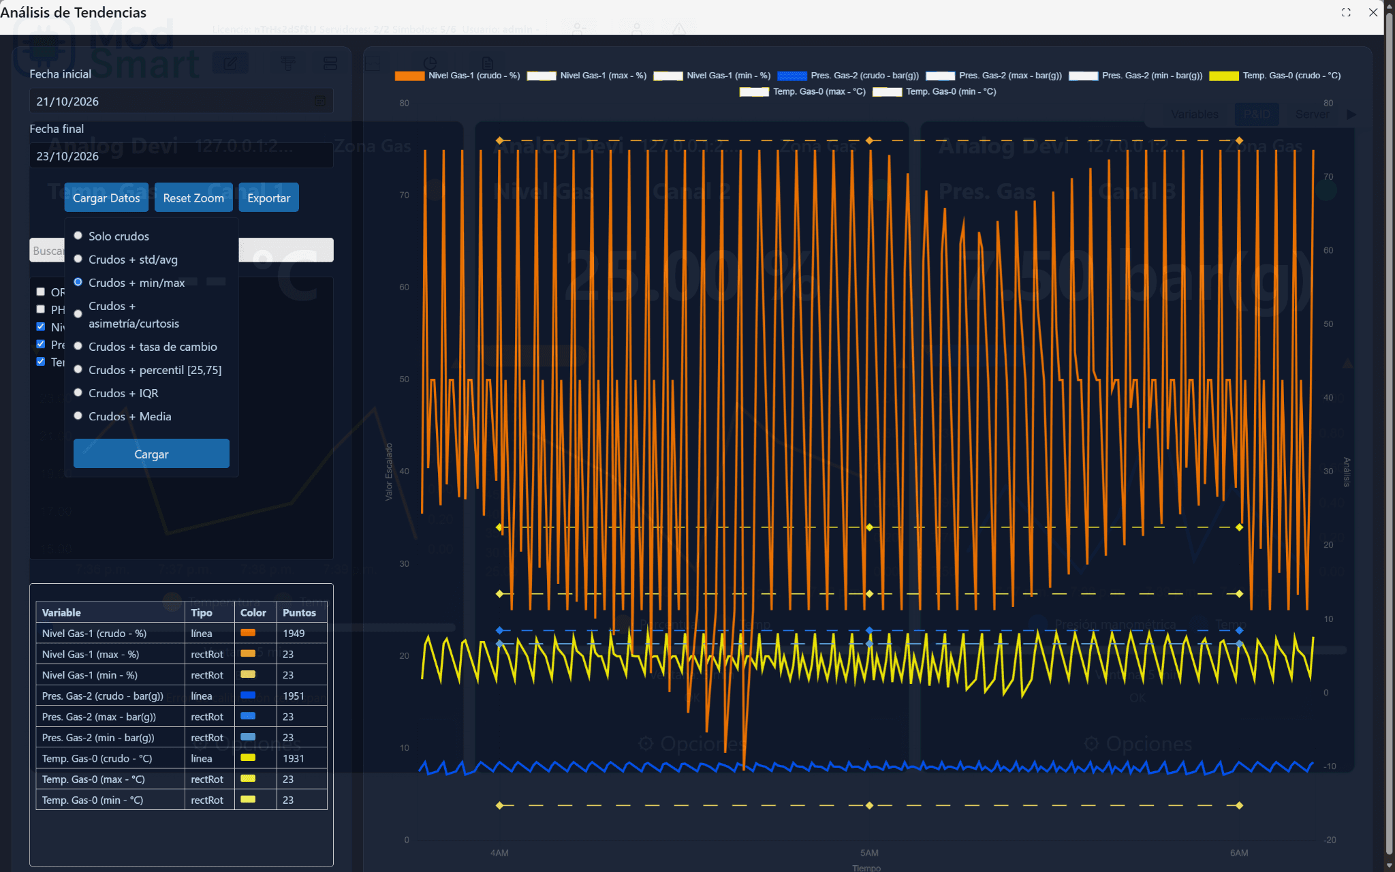
Task: Choose Crudos + asimetría/curtosis option
Action: point(78,314)
